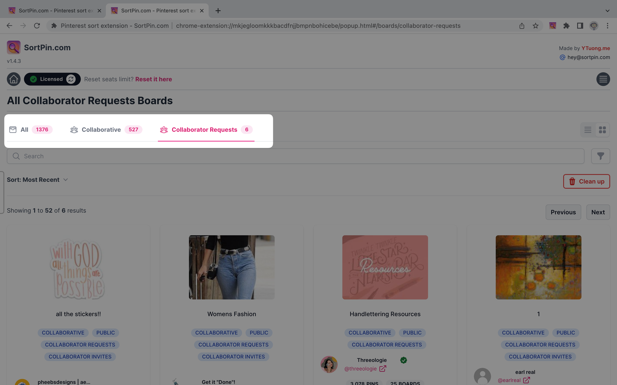Open the Chrome profile avatar
This screenshot has width=617, height=385.
click(594, 26)
